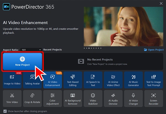Launch AI Music Generator
Screen dimensions: 166x114
point(133,80)
